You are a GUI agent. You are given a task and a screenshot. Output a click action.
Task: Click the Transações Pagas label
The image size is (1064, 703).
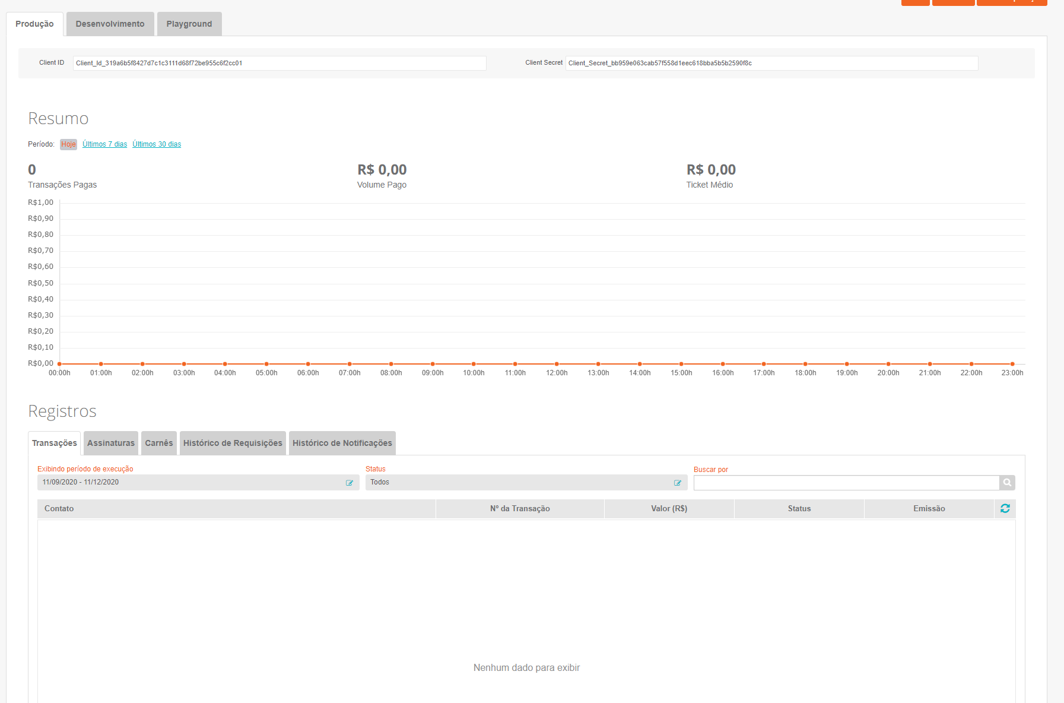[62, 185]
